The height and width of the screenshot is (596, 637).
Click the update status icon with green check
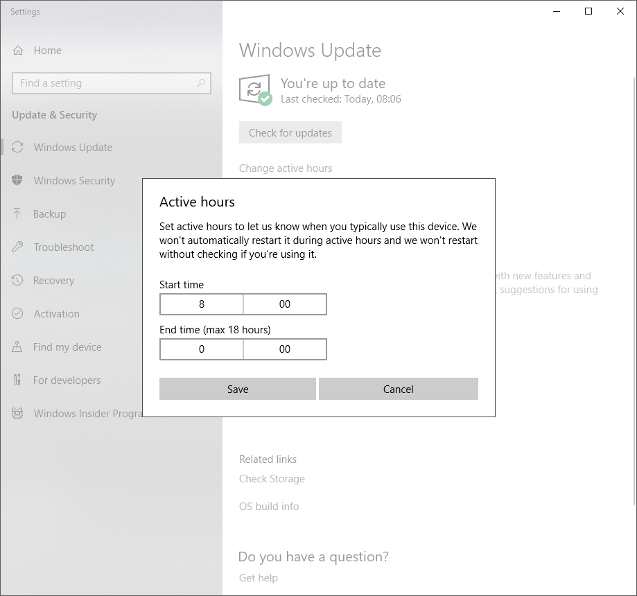click(x=255, y=89)
